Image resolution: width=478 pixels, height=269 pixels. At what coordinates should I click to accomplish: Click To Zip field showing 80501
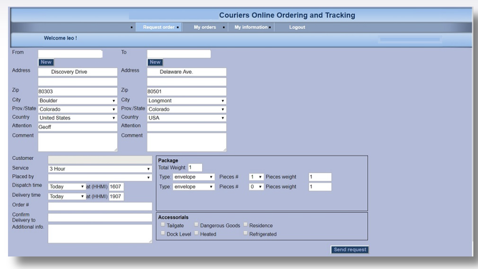186,91
